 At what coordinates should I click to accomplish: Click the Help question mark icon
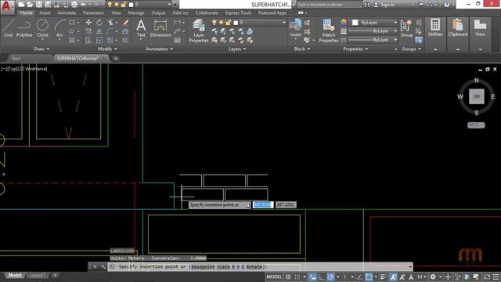click(x=447, y=5)
